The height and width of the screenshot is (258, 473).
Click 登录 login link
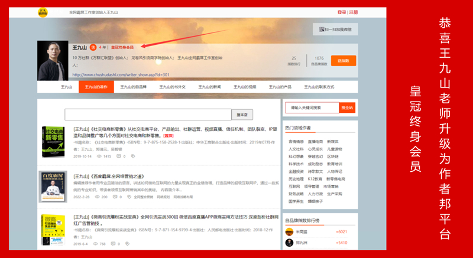pyautogui.click(x=342, y=12)
